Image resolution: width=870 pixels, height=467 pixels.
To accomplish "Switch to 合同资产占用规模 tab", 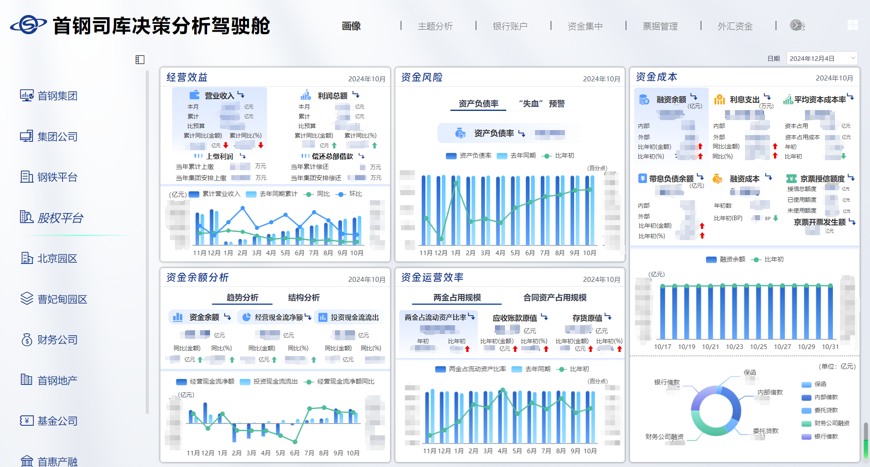I will [555, 297].
